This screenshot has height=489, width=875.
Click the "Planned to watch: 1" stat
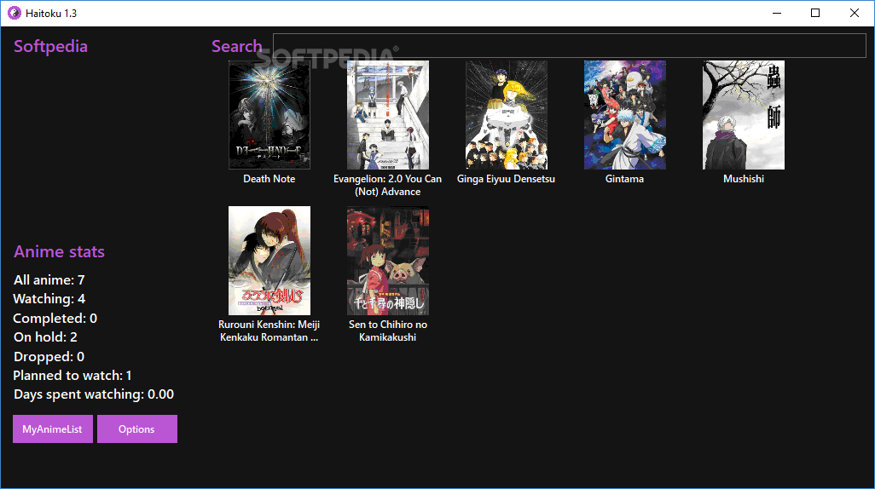pyautogui.click(x=72, y=375)
